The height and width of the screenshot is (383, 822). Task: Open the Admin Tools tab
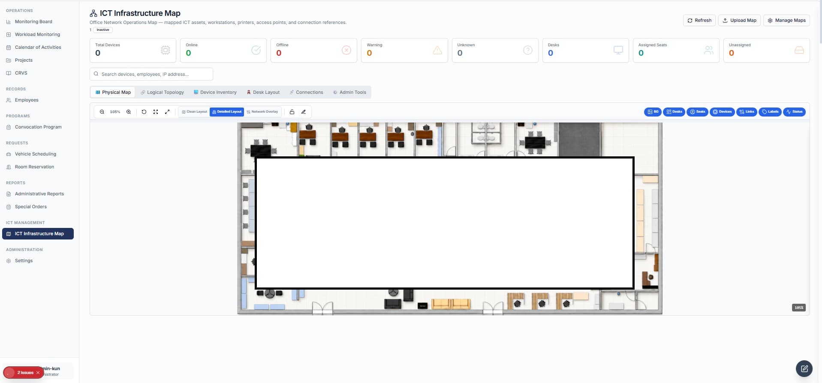[349, 92]
